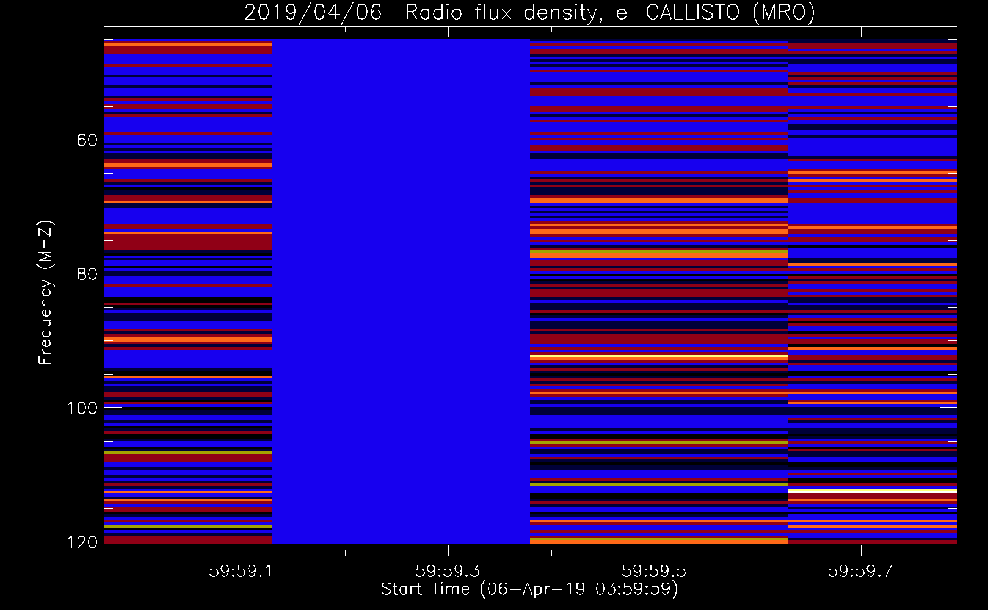Click the y-axis tick label '100'
988x610 pixels.
[x=82, y=408]
